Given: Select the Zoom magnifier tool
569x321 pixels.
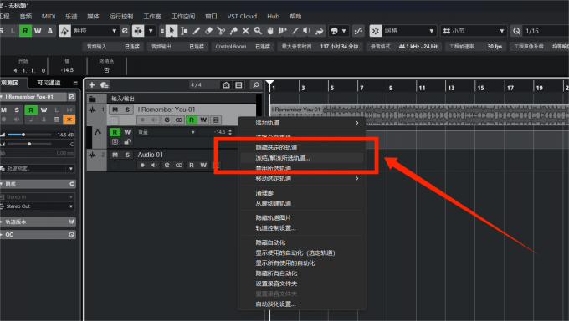Looking at the screenshot, I should click(258, 31).
